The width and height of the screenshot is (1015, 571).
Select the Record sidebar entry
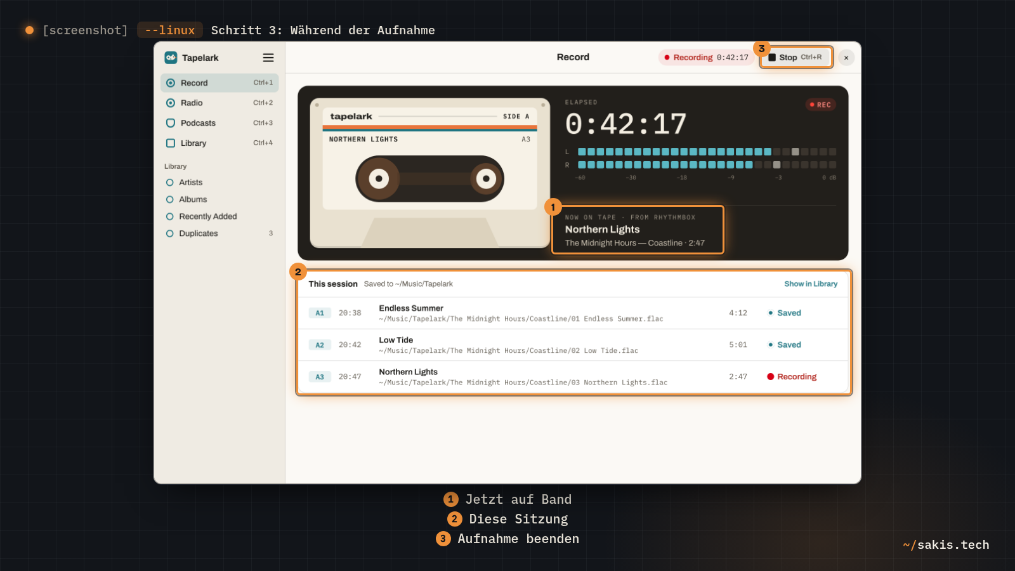pyautogui.click(x=219, y=83)
